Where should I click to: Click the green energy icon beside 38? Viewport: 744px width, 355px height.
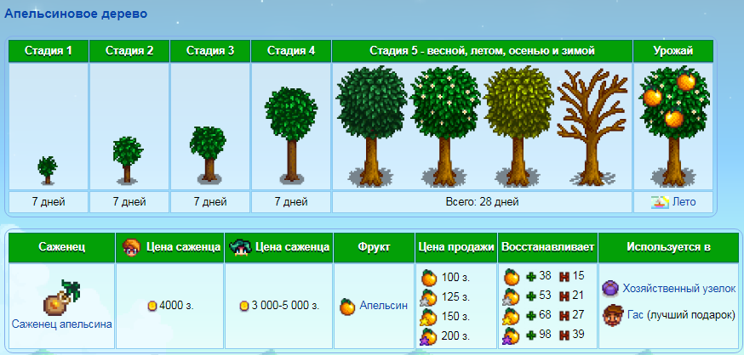coord(531,277)
